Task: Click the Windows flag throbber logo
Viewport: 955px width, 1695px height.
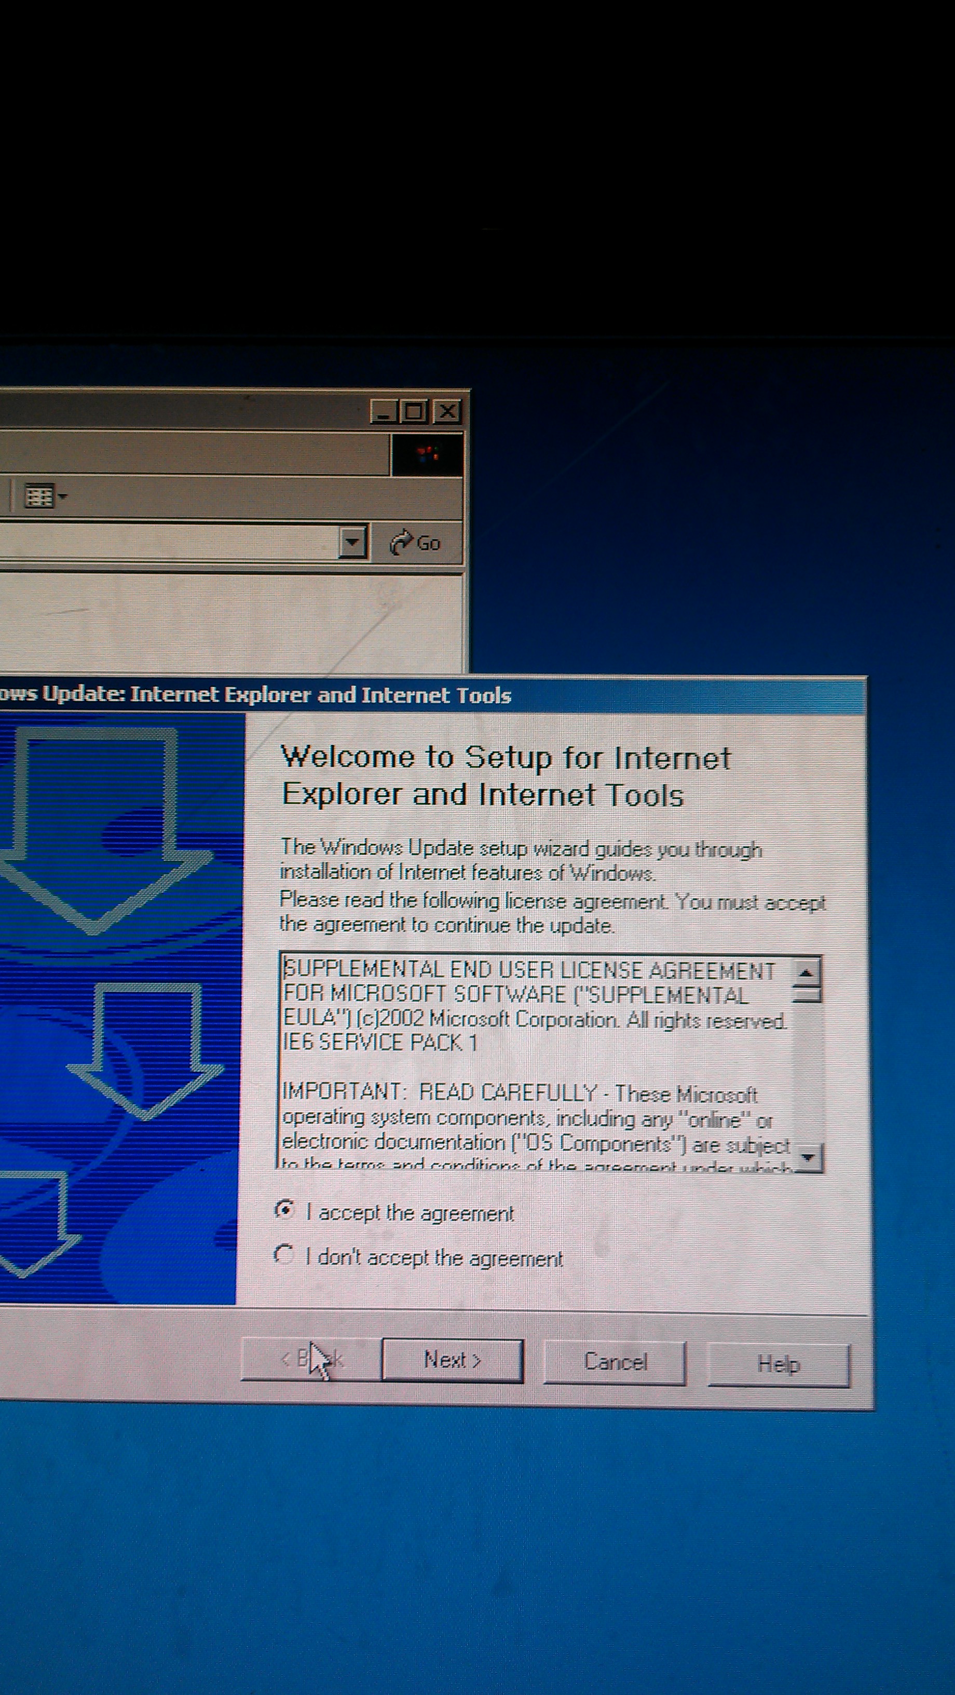Action: [x=428, y=455]
